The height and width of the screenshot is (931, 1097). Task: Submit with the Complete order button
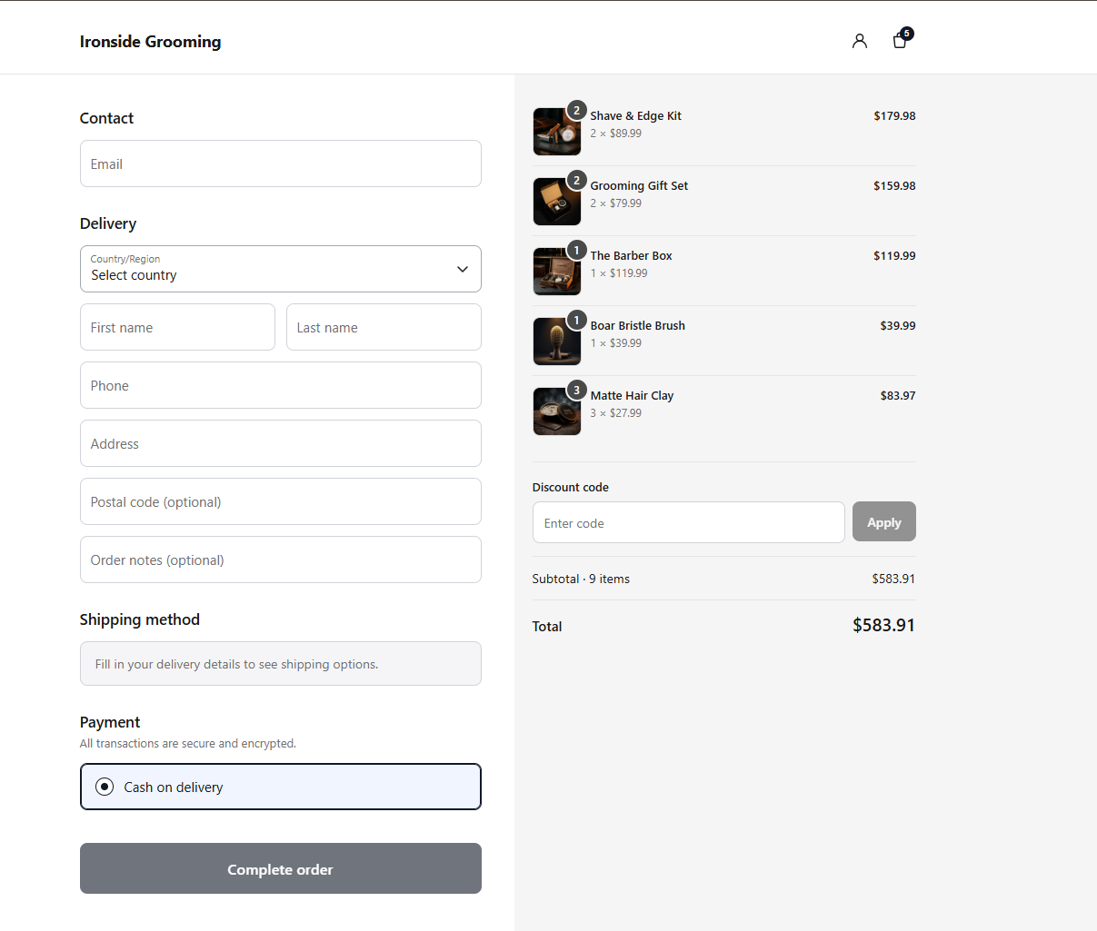click(281, 868)
